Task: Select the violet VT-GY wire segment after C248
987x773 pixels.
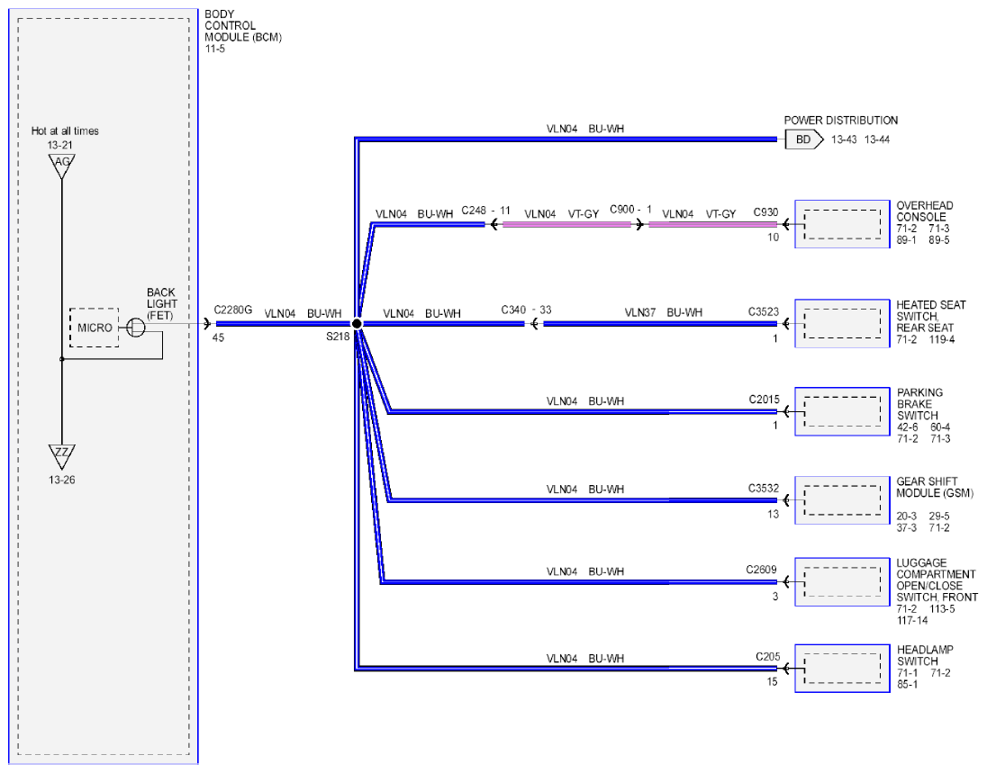Action: click(x=566, y=225)
